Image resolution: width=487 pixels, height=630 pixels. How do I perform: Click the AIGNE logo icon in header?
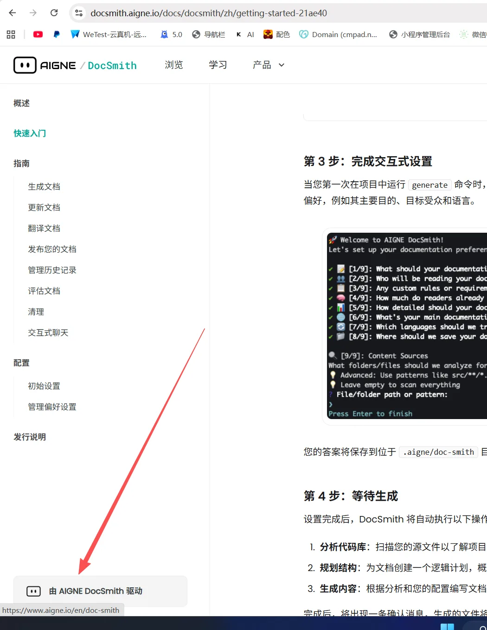(x=25, y=65)
